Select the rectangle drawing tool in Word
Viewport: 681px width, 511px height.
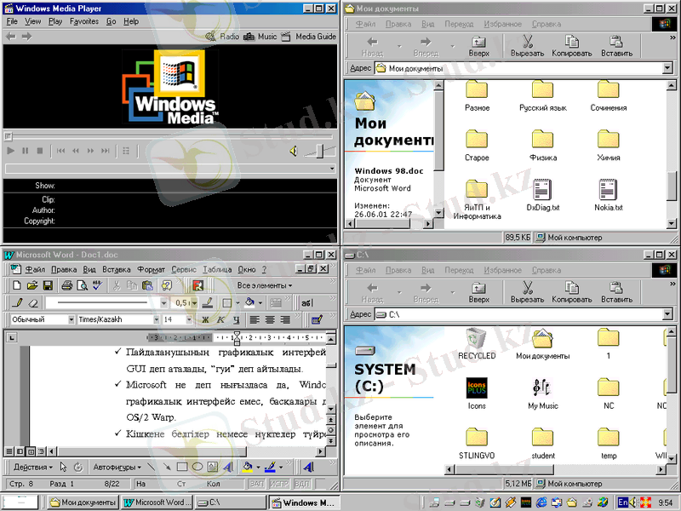click(182, 467)
